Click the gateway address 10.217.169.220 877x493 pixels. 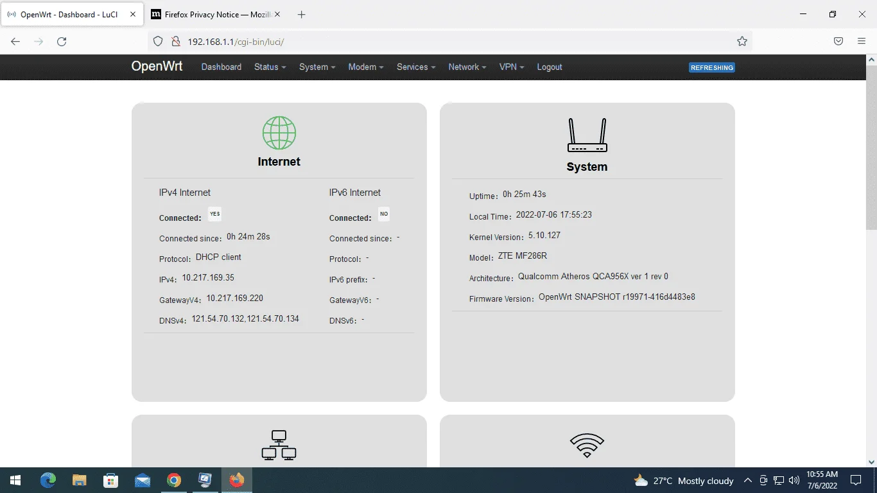coord(235,298)
